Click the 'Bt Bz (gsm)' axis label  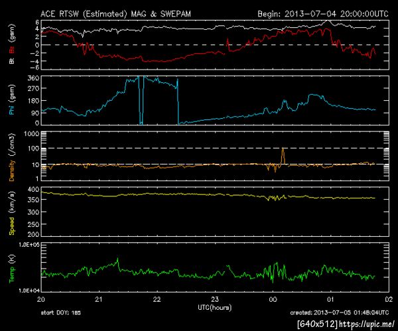point(12,44)
